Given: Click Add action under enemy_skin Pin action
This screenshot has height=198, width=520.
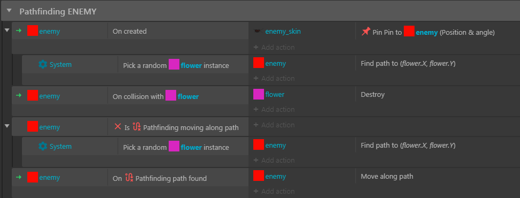Looking at the screenshot, I should pos(274,48).
